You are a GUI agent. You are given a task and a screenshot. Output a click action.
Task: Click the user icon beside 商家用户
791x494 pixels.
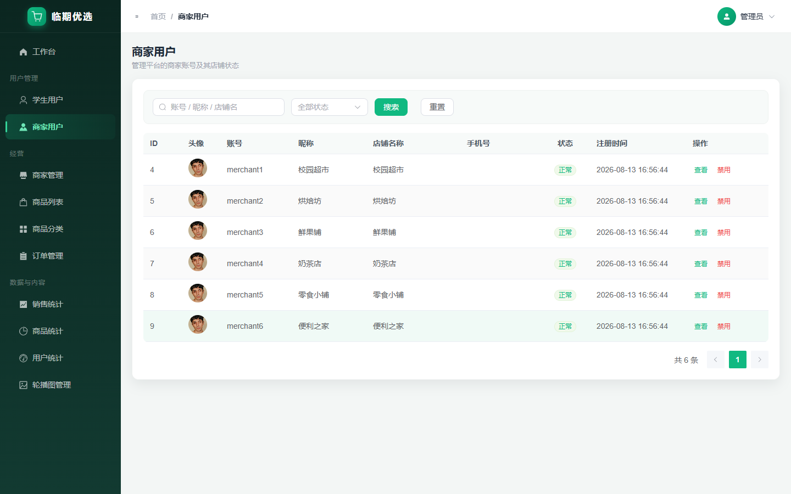(23, 127)
